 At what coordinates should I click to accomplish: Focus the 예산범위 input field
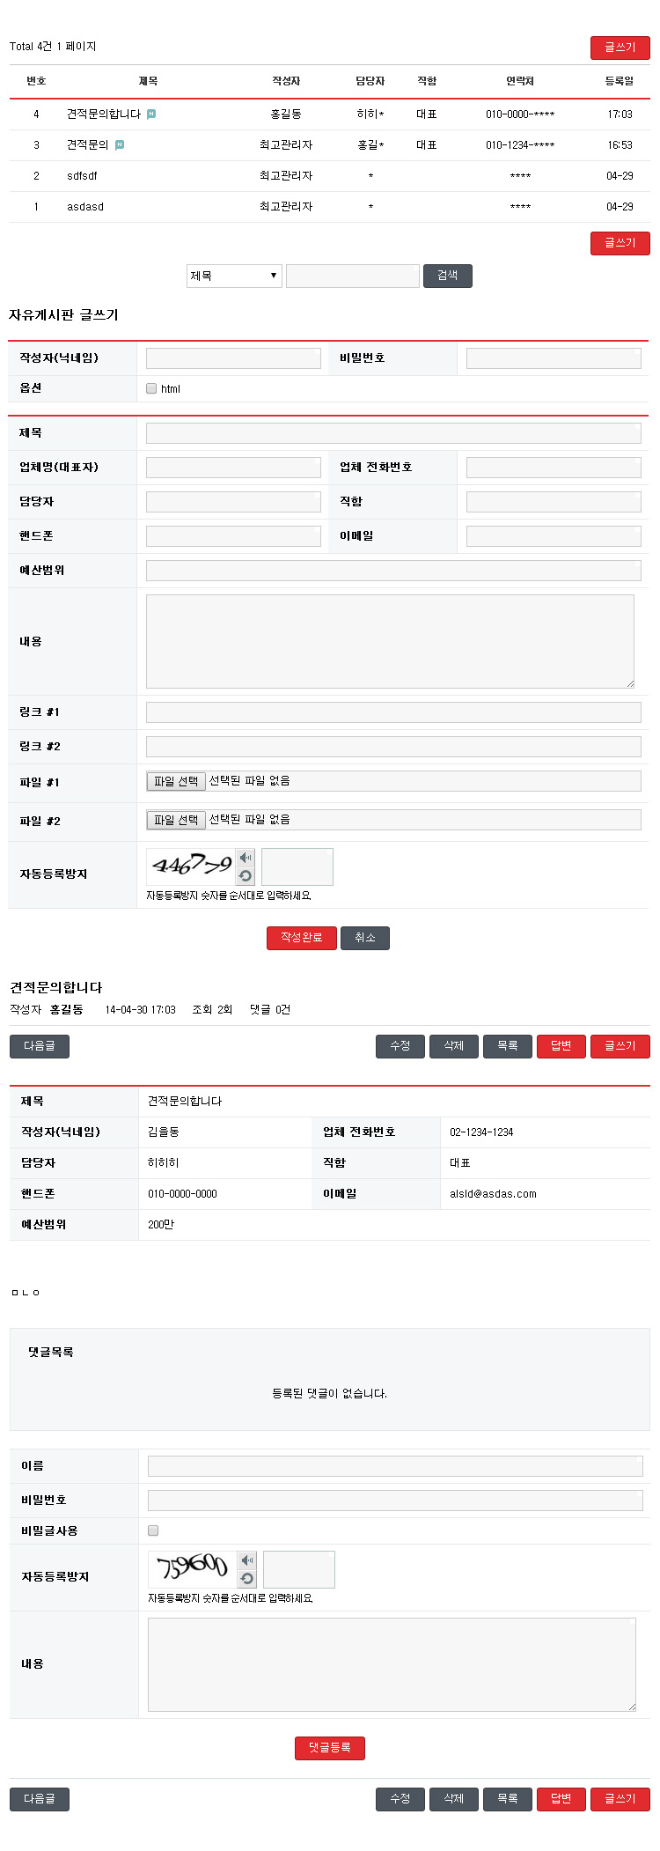[392, 571]
